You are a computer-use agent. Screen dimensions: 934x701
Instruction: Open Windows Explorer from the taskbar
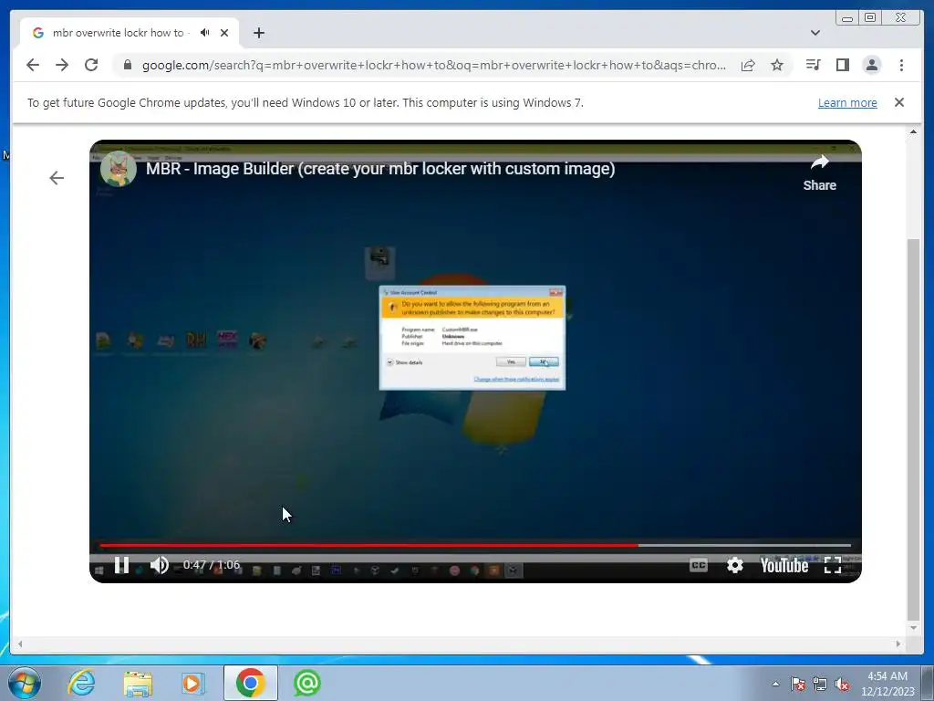pyautogui.click(x=138, y=683)
